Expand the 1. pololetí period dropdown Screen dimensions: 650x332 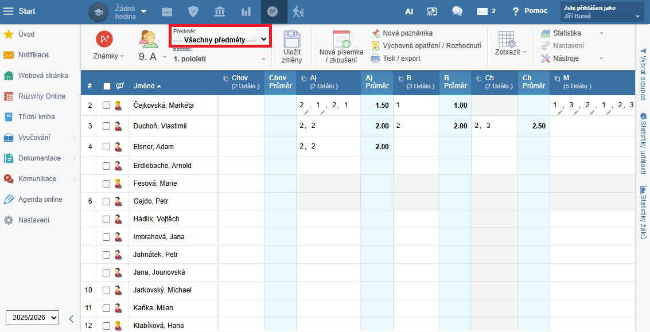(x=220, y=58)
